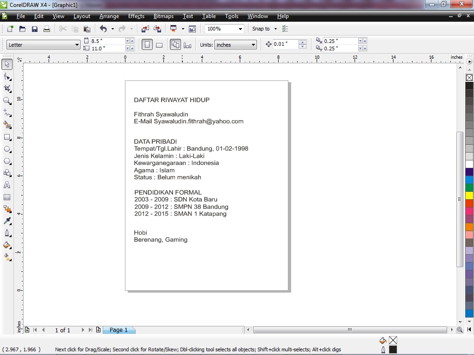Select the Eyedropper tool

point(7,221)
